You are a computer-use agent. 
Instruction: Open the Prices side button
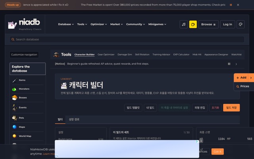point(244,86)
